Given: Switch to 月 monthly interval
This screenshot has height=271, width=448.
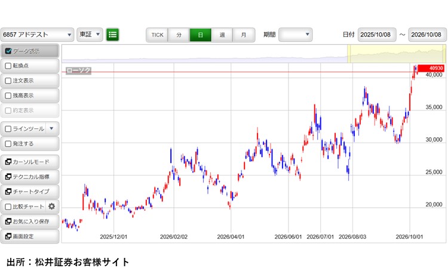Looking at the screenshot, I should [x=244, y=35].
